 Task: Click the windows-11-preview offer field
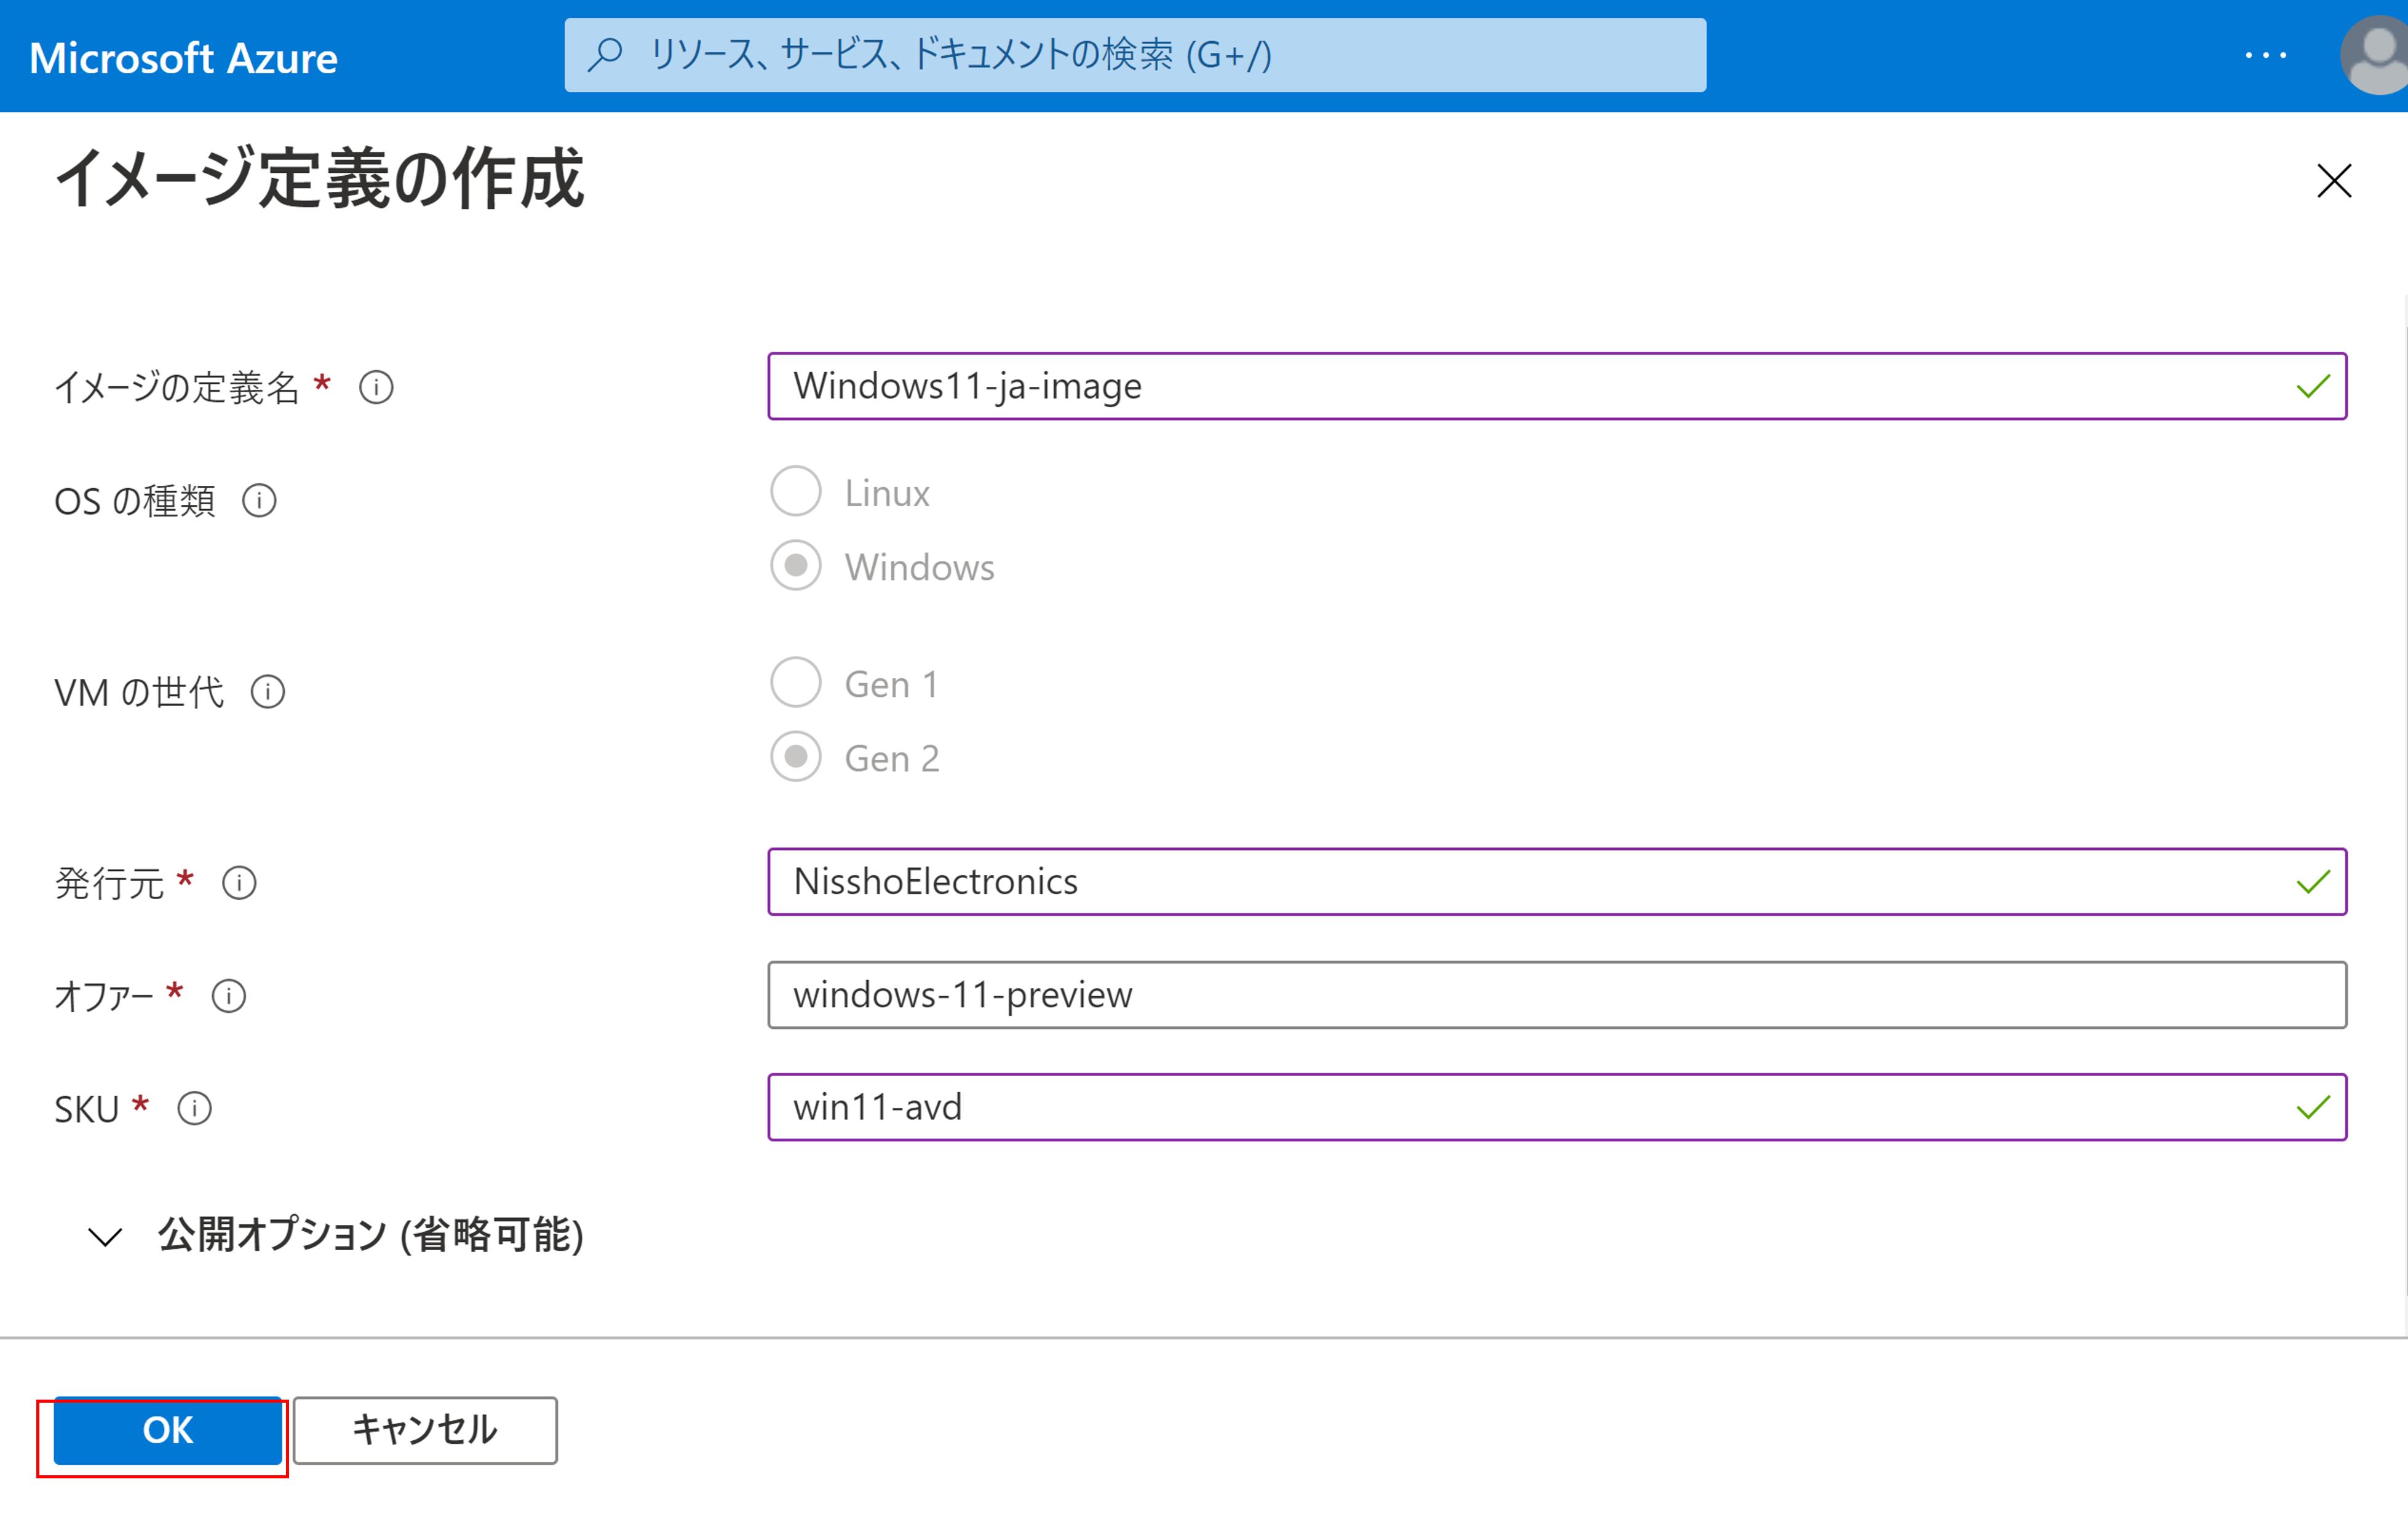coord(1556,995)
